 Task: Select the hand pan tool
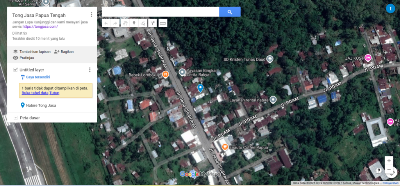[125, 23]
